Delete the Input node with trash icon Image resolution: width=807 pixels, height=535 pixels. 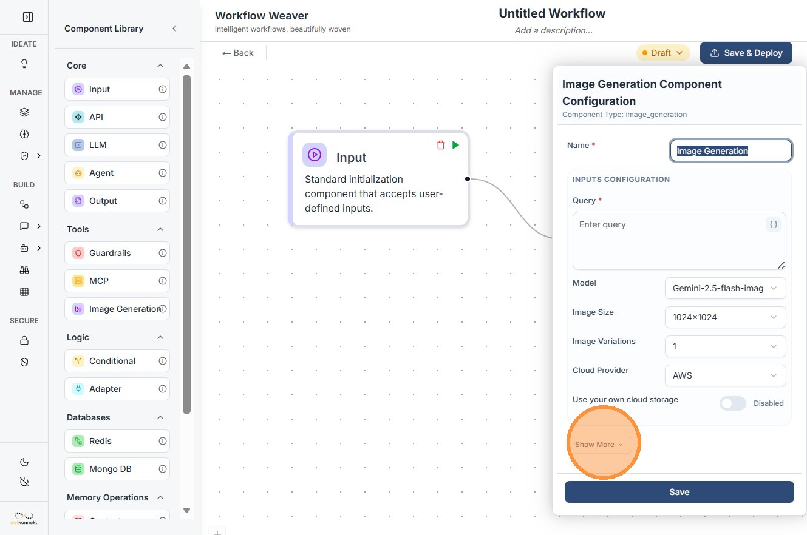tap(441, 145)
